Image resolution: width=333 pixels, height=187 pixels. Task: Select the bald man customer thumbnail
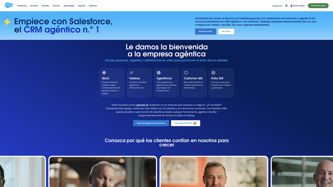pyautogui.click(x=302, y=172)
